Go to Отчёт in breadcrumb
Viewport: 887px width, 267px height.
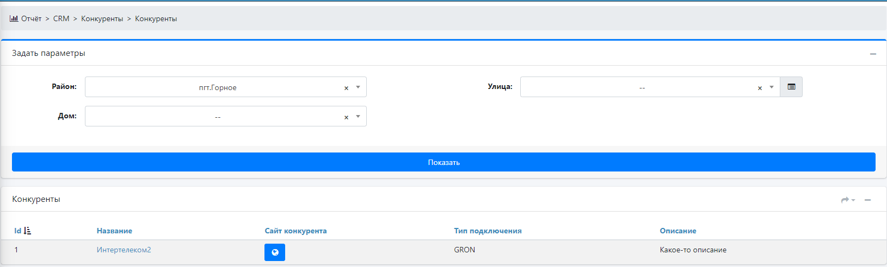tap(32, 18)
